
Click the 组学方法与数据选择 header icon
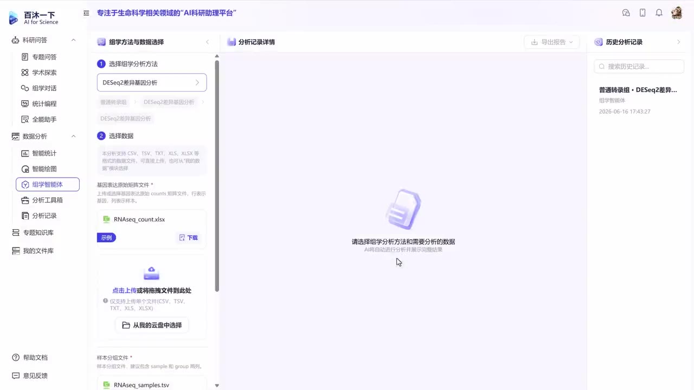point(101,42)
